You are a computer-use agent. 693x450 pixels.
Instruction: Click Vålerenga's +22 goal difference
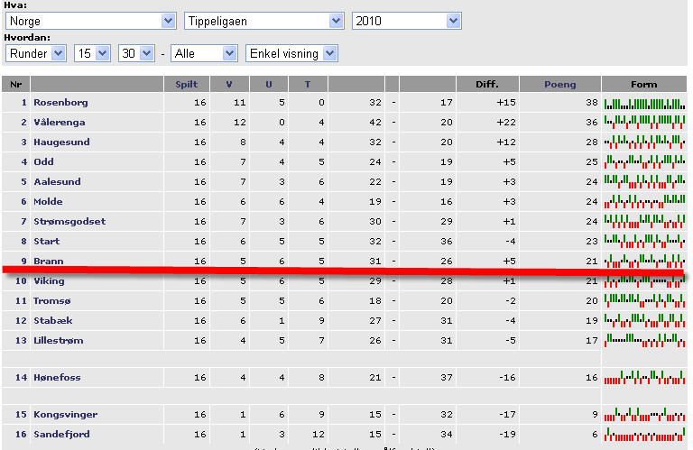(505, 123)
